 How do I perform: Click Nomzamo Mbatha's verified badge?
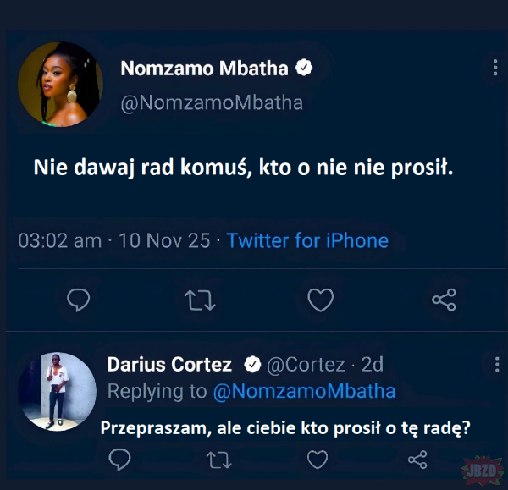306,68
